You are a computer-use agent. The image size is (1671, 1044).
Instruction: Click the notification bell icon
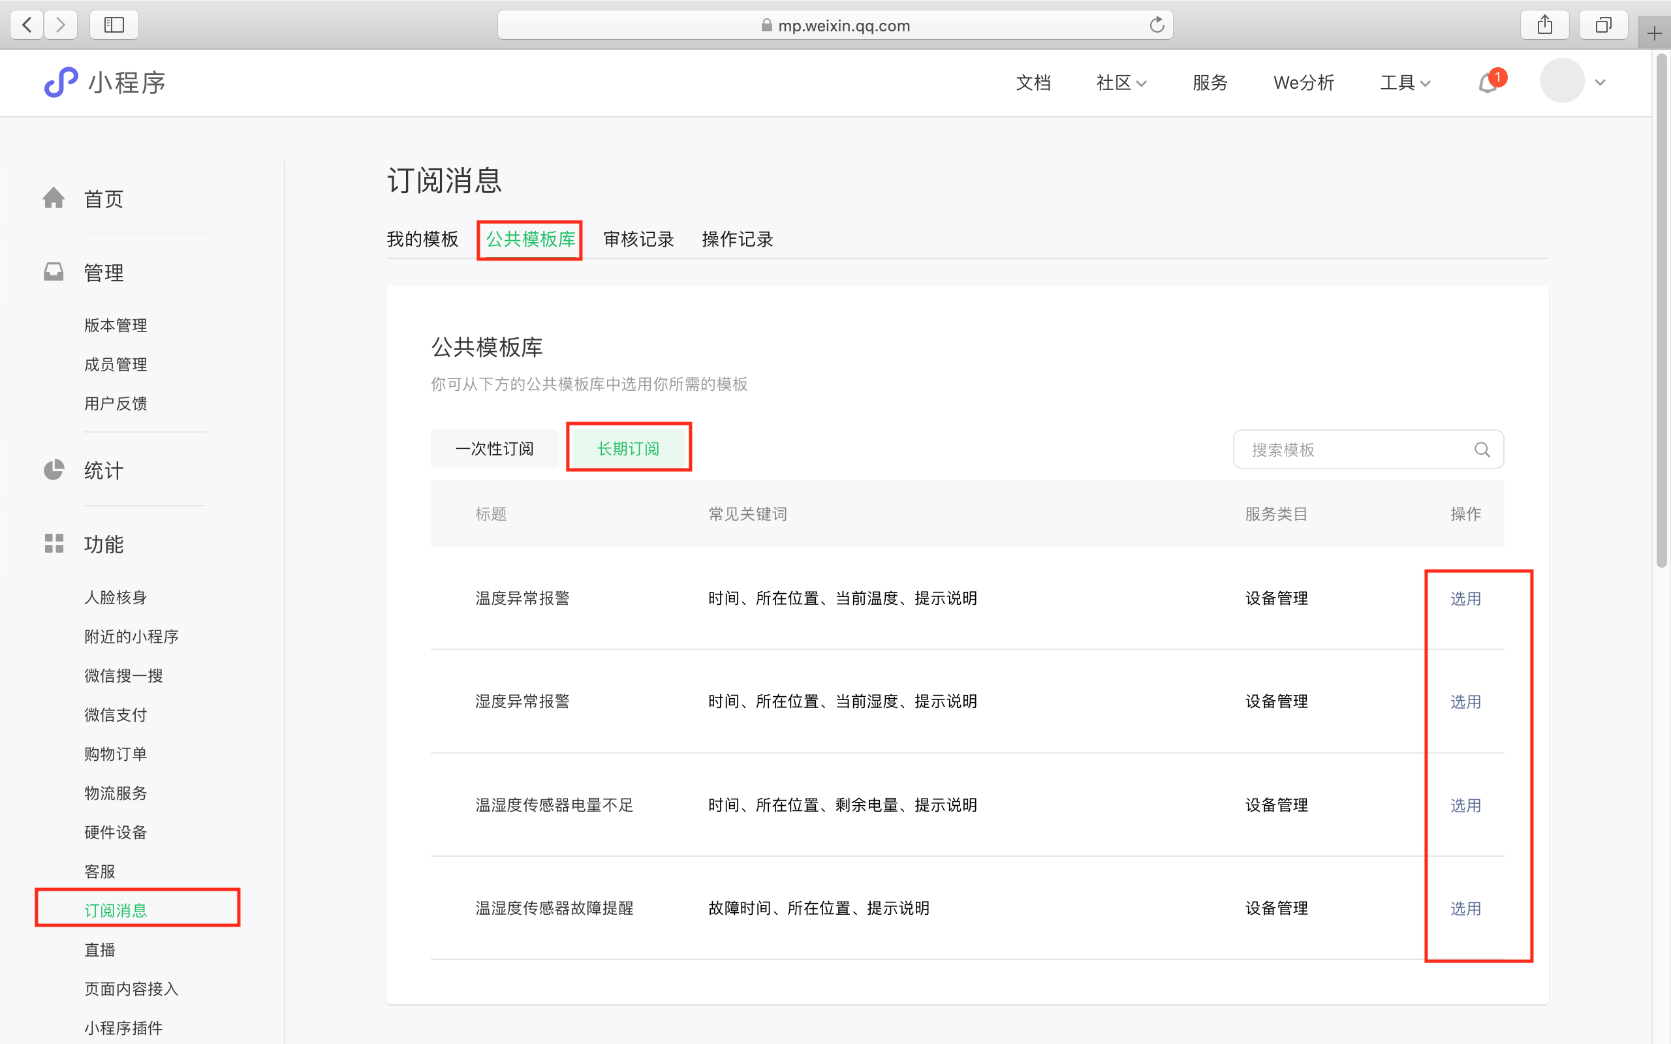click(x=1488, y=84)
